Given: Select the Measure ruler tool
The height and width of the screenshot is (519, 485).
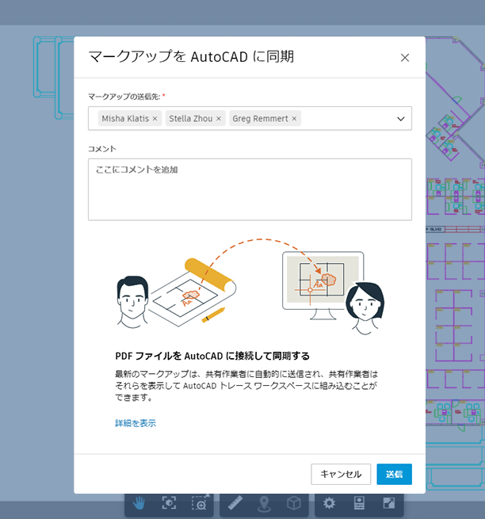Looking at the screenshot, I should click(235, 503).
